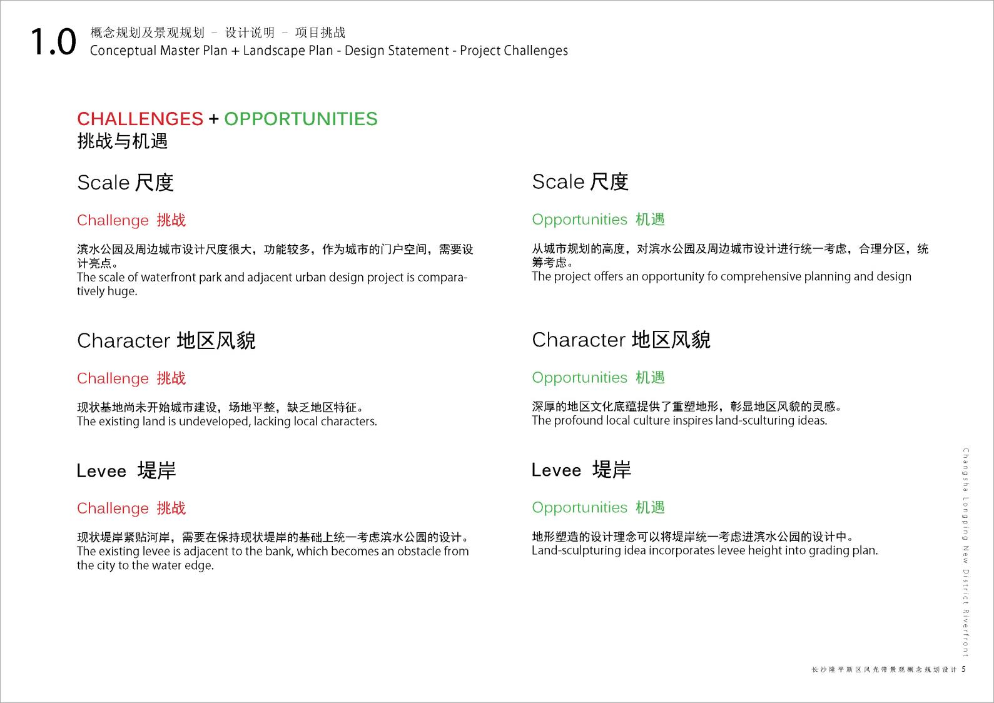Select the Chinese line '现状基地尚未开始城市建设'

click(x=146, y=408)
